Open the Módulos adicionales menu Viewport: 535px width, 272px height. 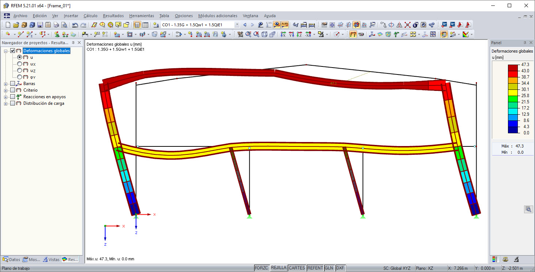[x=218, y=16]
